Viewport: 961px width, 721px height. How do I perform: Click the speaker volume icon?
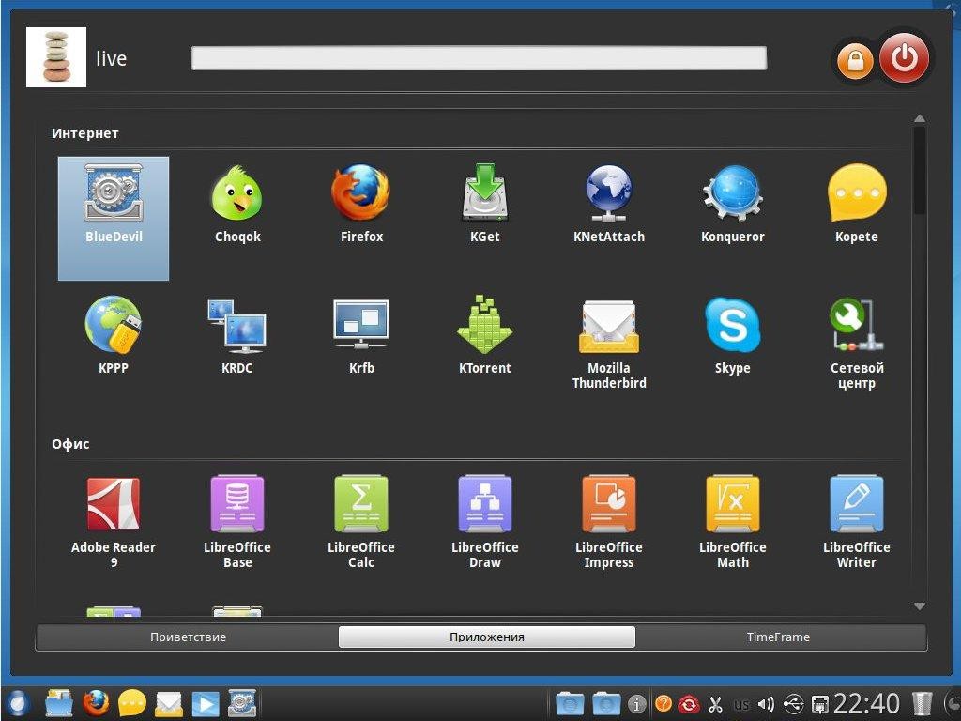pos(766,704)
